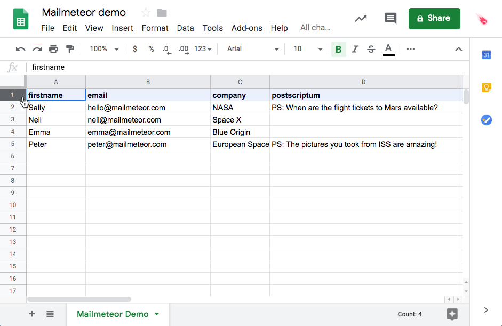Open the Tools menu
This screenshot has width=502, height=326.
point(212,28)
